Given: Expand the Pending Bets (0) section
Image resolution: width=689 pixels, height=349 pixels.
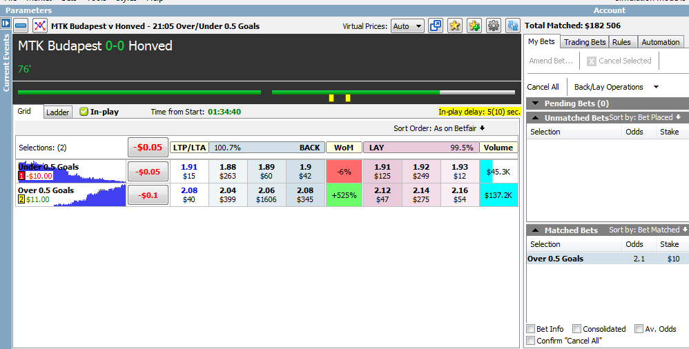Looking at the screenshot, I should coord(535,103).
